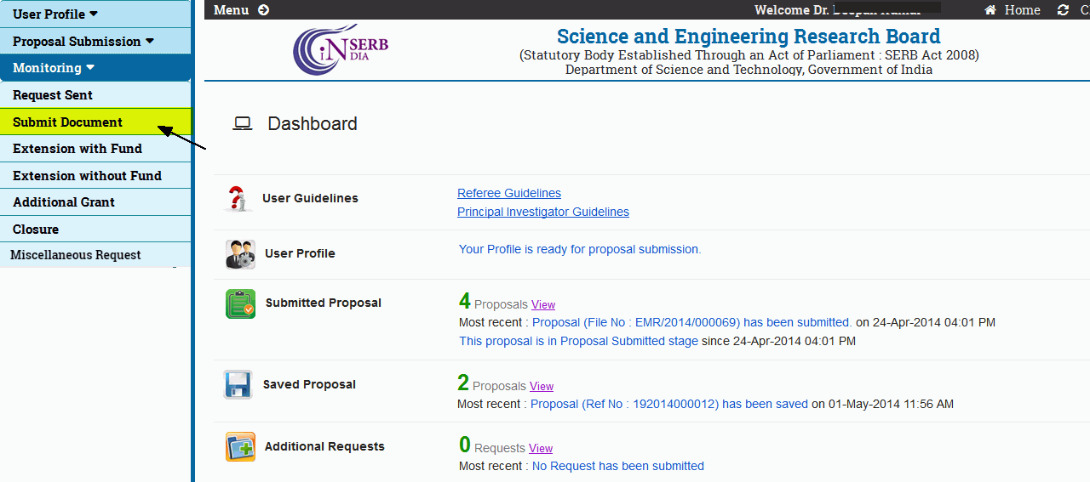The width and height of the screenshot is (1090, 482).
Task: Click the SERB India logo
Action: (x=340, y=49)
